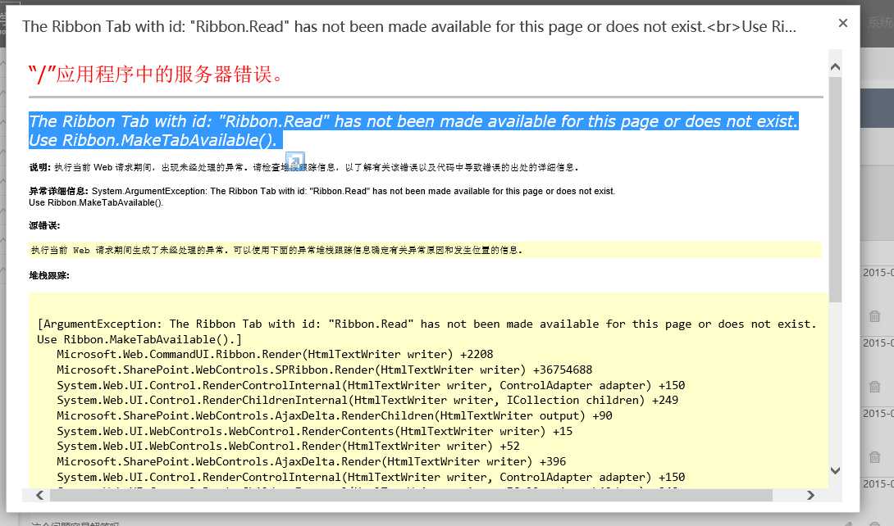Click the "AjaxDelta.Render" +396 line
The image size is (894, 526).
312,461
